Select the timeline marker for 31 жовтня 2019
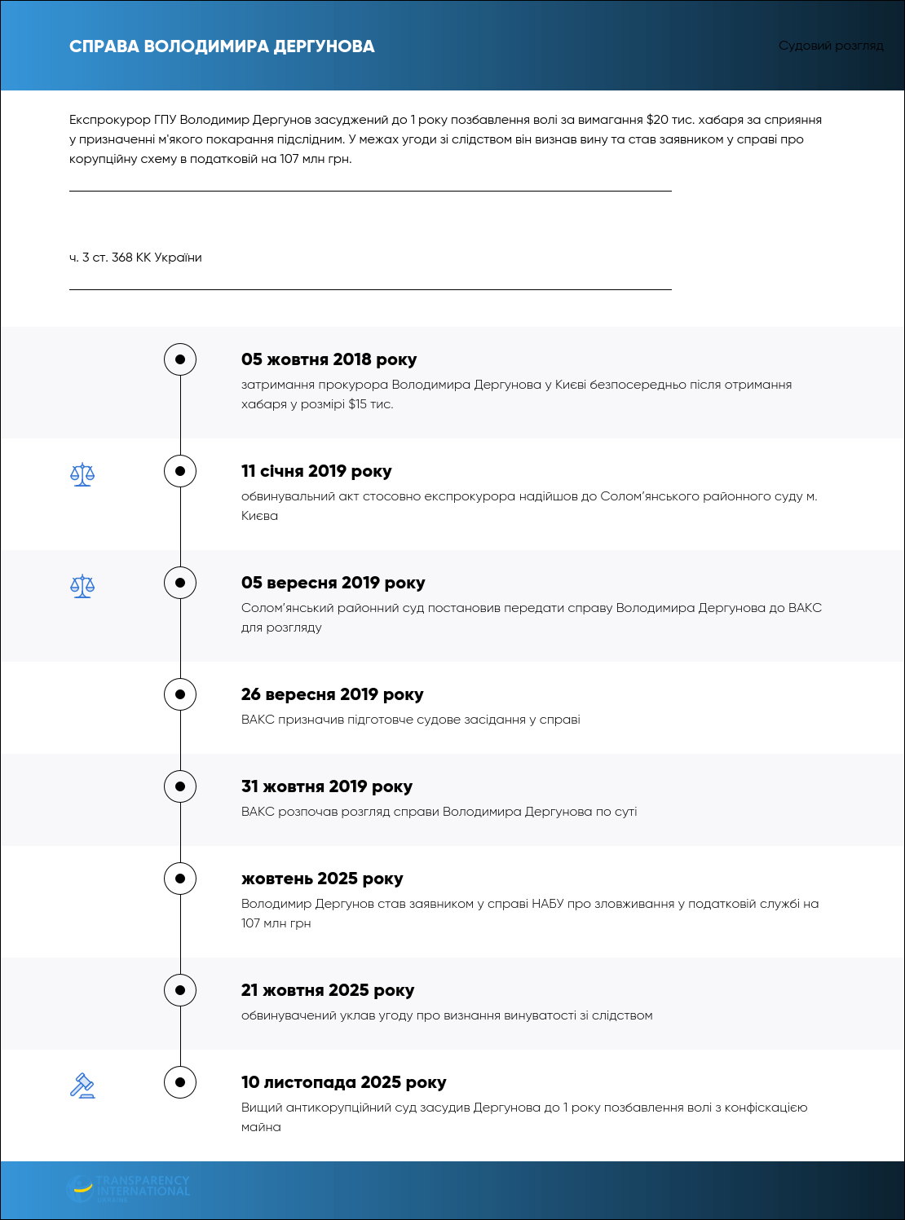 pos(180,786)
